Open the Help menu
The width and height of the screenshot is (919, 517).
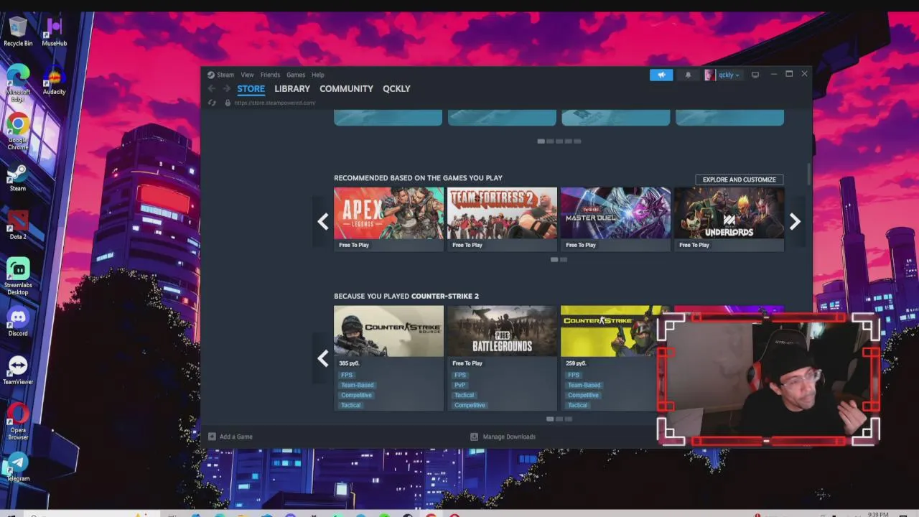point(318,75)
